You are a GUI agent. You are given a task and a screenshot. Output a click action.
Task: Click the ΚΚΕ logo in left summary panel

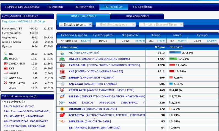coord(6,68)
